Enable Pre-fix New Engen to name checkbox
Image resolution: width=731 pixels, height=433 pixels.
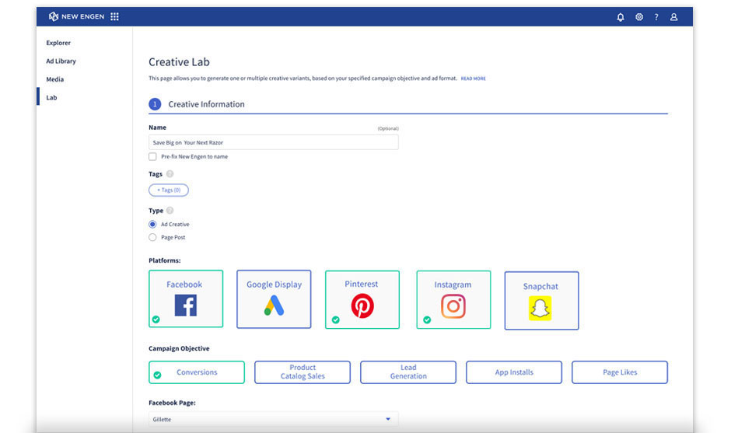pos(152,156)
